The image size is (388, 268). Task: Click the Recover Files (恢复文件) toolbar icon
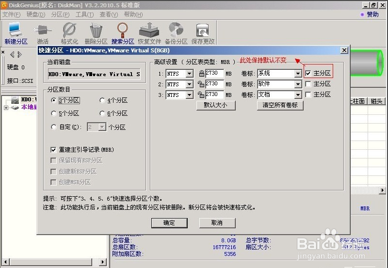click(149, 30)
